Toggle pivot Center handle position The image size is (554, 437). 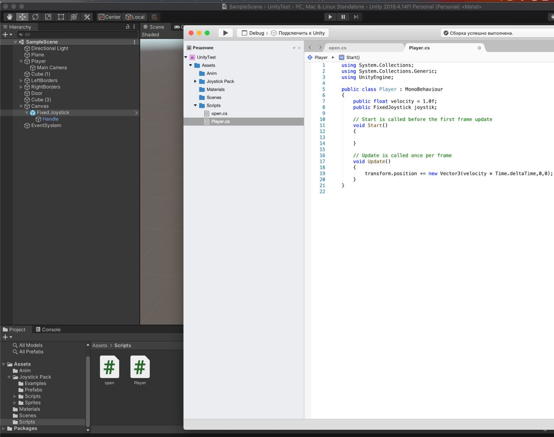point(110,17)
